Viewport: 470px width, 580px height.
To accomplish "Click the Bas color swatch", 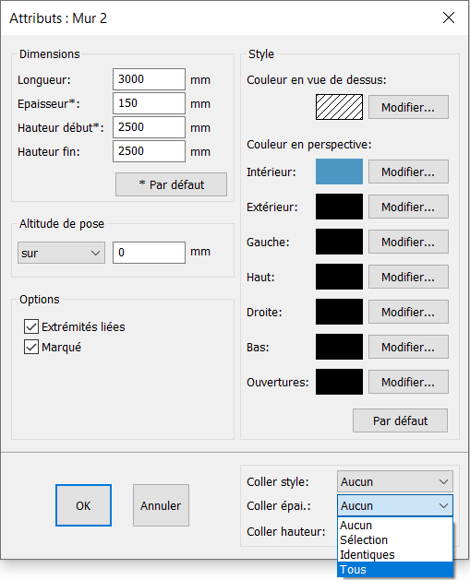I will [339, 347].
